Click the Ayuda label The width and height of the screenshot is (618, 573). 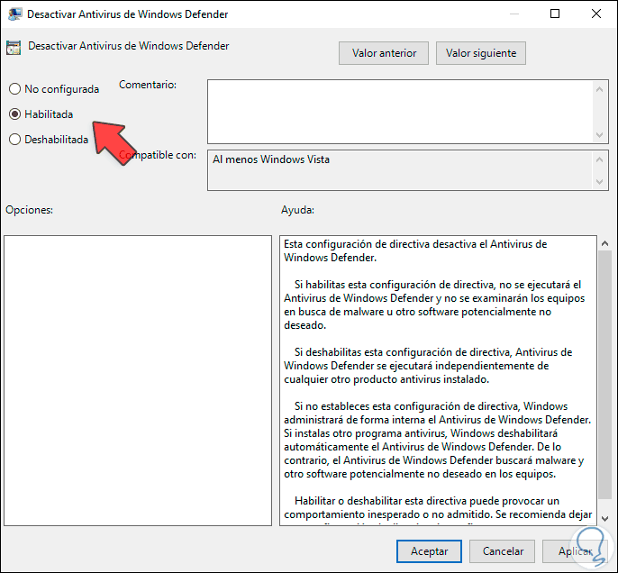point(297,210)
